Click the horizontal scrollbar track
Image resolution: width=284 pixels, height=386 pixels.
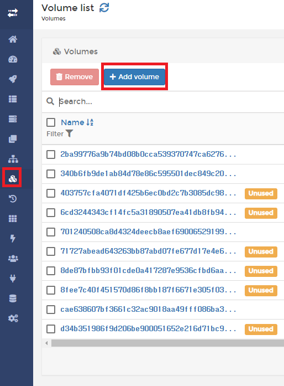tap(167, 343)
